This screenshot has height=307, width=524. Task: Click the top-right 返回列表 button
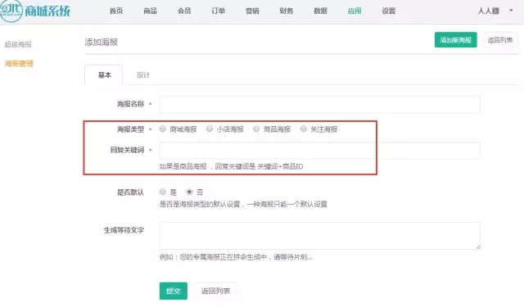point(500,40)
